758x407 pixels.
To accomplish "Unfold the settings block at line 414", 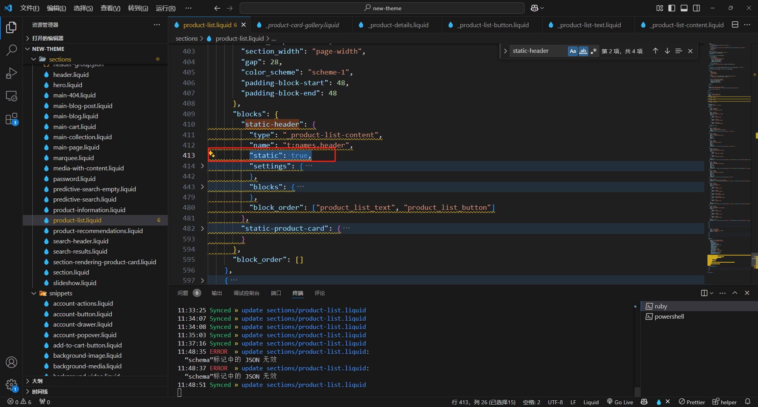I will [203, 166].
